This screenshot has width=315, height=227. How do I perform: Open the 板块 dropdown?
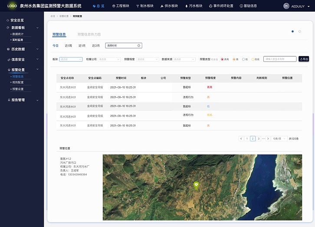71,59
